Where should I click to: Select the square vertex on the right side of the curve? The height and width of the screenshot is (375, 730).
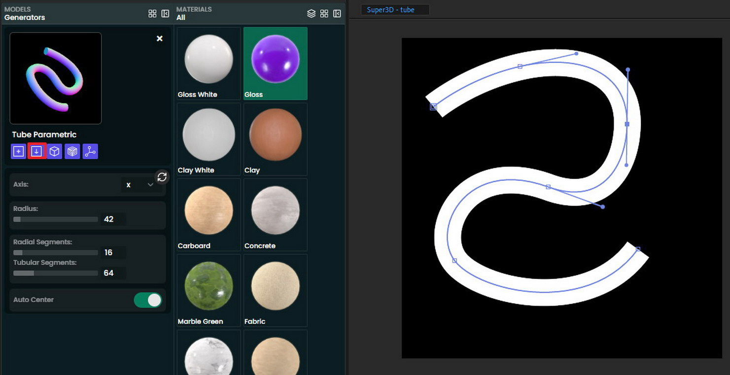627,124
